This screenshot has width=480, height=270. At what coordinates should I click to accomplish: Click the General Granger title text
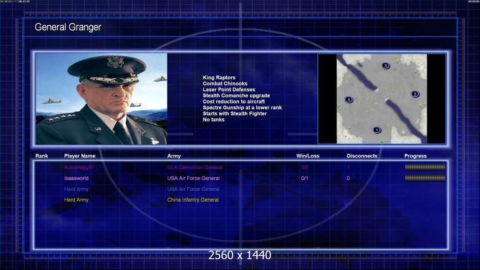pyautogui.click(x=68, y=27)
